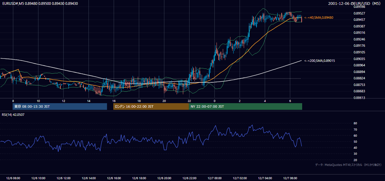Click the bottom date label 12/6 10:00
Image resolution: width=385 pixels, height=181 pixels.
pyautogui.click(x=38, y=178)
